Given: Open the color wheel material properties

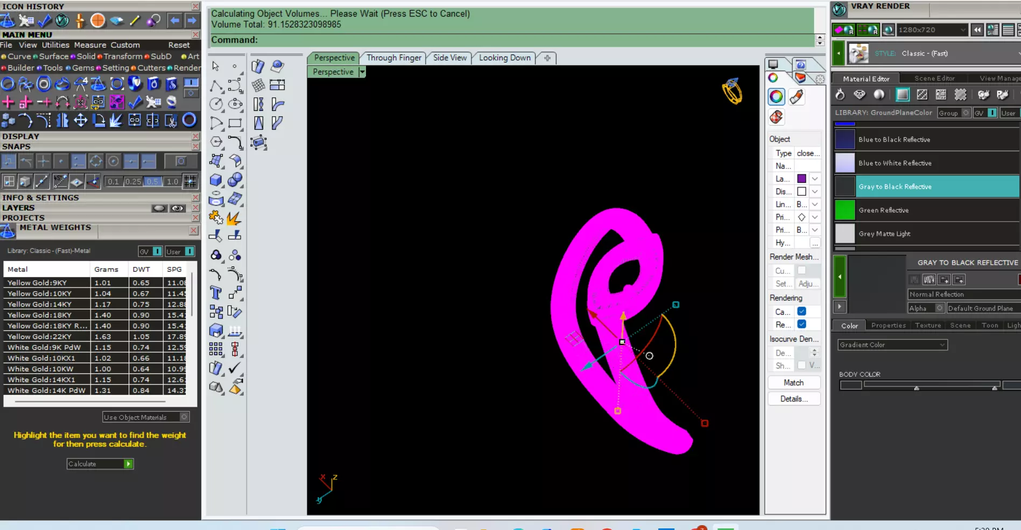Looking at the screenshot, I should point(776,96).
